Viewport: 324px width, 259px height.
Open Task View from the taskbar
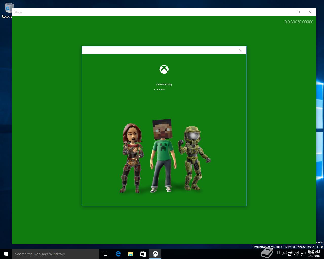tap(105, 254)
